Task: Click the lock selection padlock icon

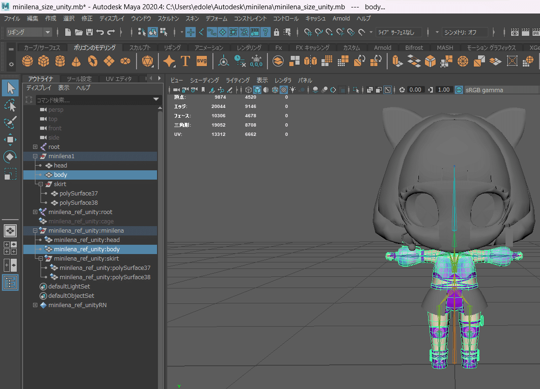Action: click(x=276, y=32)
